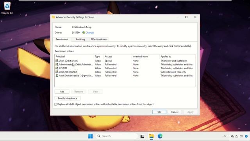Click the magnifier icon in the taskbar search
This screenshot has height=141, width=250.
(x=99, y=136)
